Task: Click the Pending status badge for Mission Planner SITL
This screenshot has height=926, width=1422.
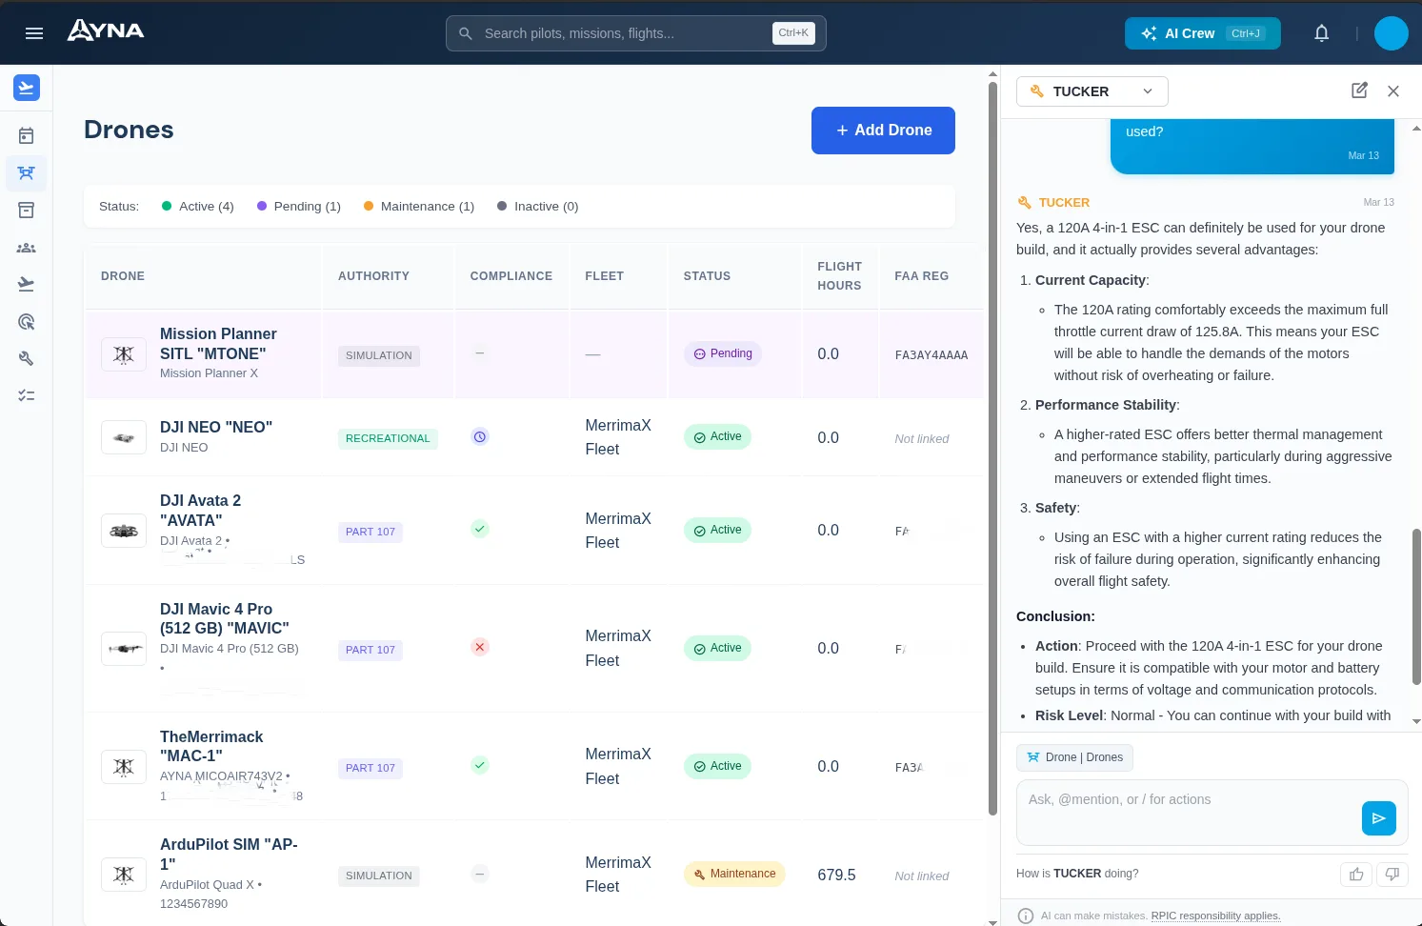Action: [x=722, y=353]
